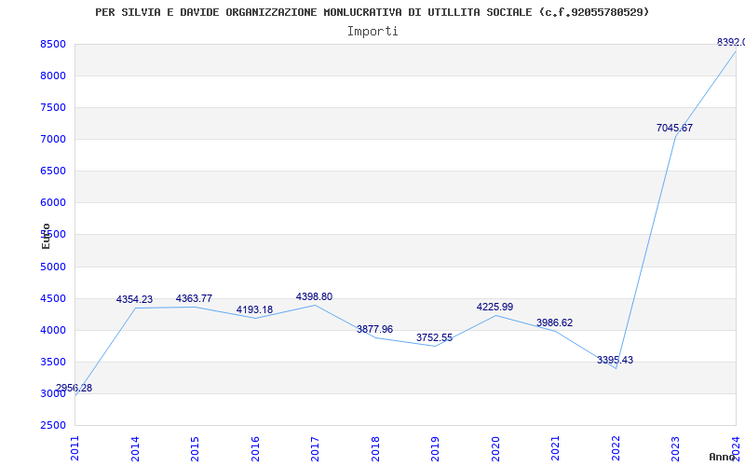
Task: Click the data label 3877.96
Action: (x=375, y=329)
